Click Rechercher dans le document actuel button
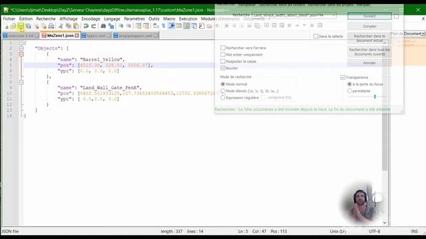This screenshot has height=239, width=426. [x=369, y=39]
